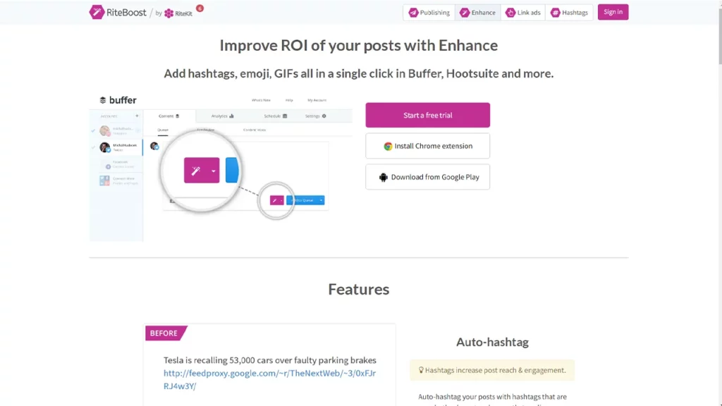This screenshot has width=722, height=406.
Task: Click the RiteBoost logo icon
Action: [97, 12]
